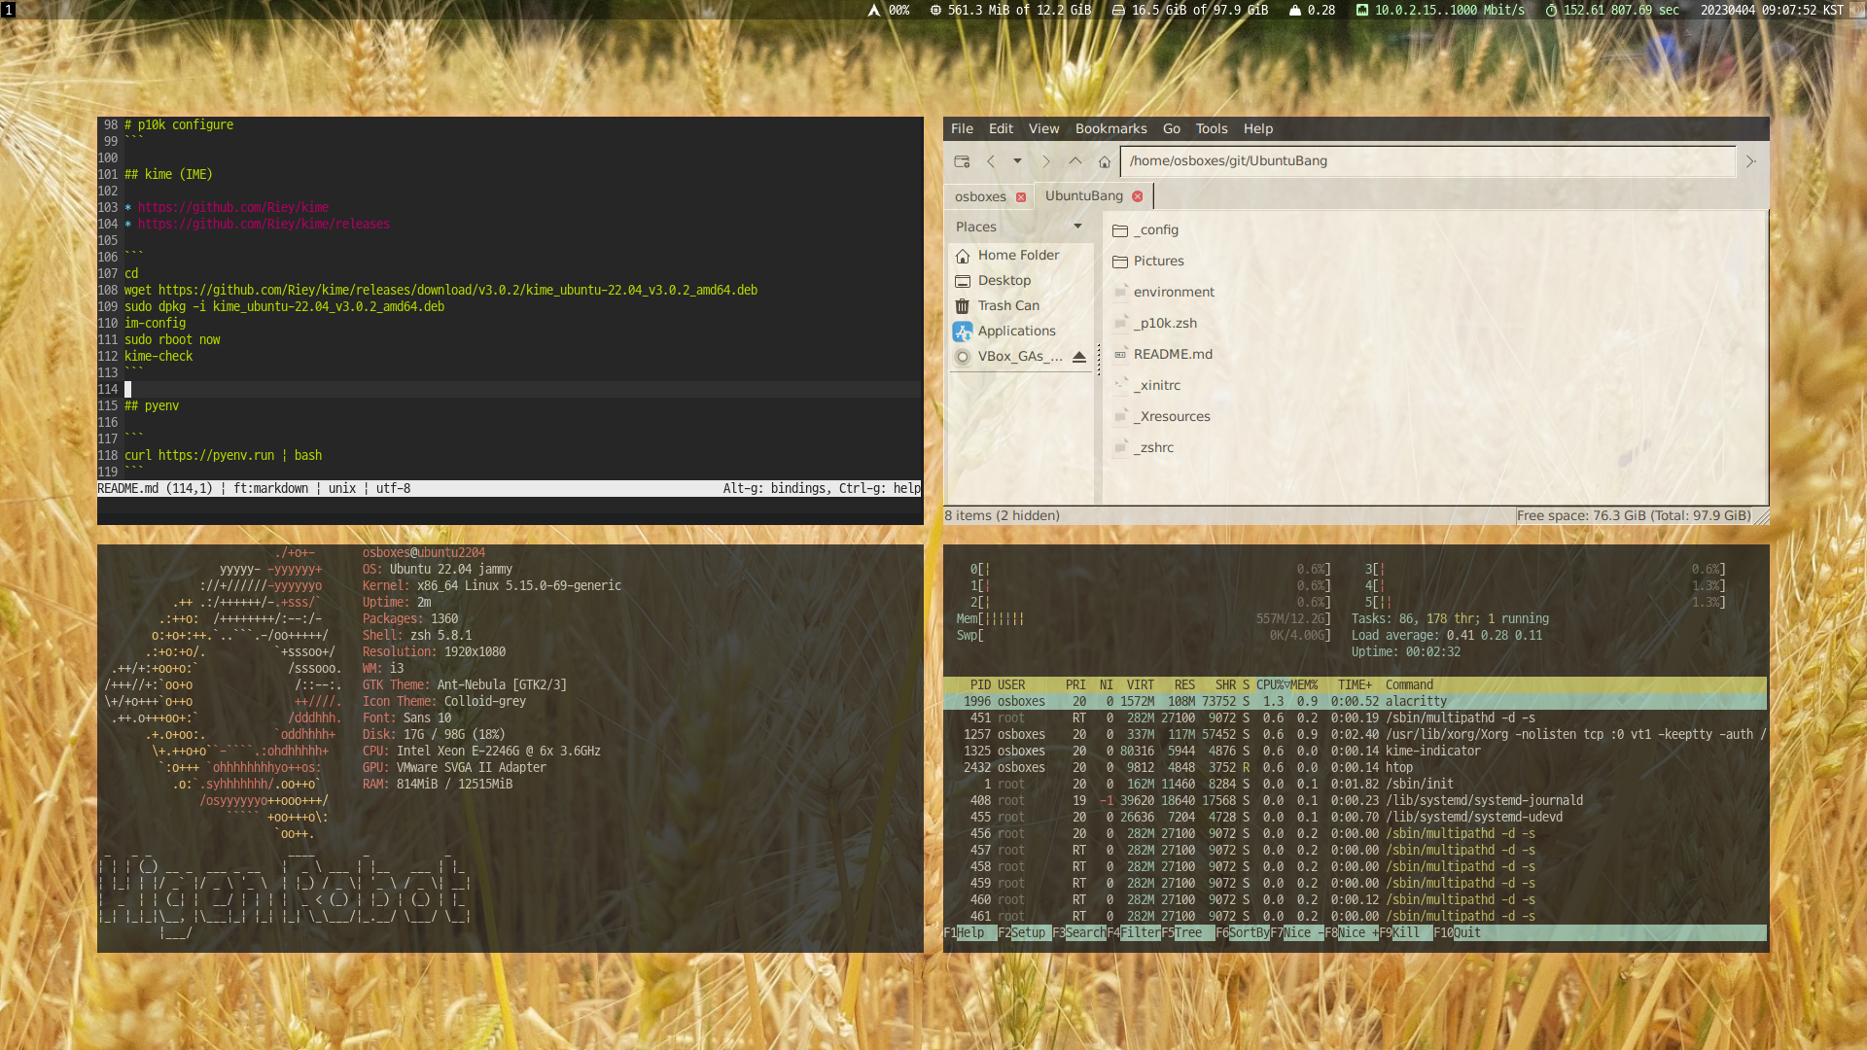Click the path field showing /home/osboxes/git/UbuntuBang
Viewport: 1867px width, 1050px height.
click(x=1427, y=161)
